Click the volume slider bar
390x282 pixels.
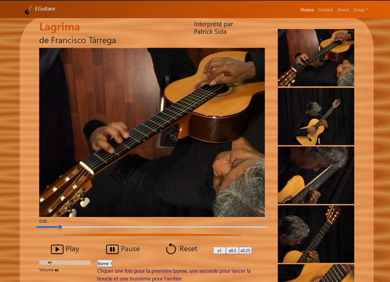pos(65,263)
